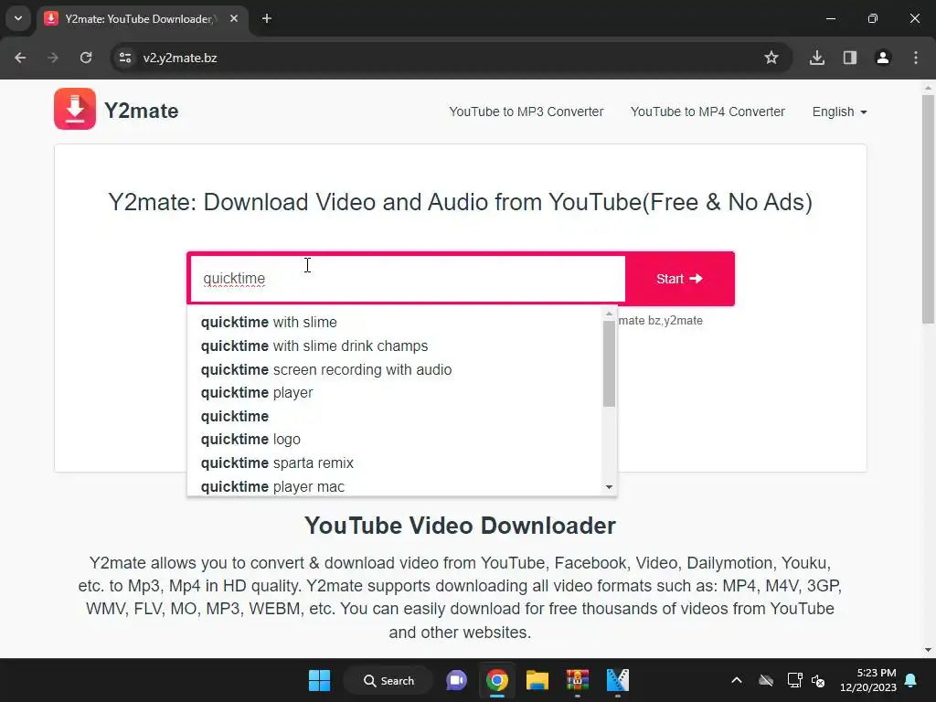Select suggestion 'quicktime with slime drink champs'
Image resolution: width=936 pixels, height=702 pixels.
click(395, 346)
